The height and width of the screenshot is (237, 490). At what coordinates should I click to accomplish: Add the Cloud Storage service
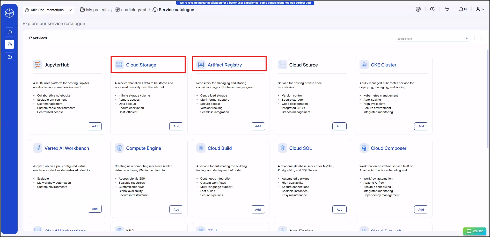tap(176, 126)
